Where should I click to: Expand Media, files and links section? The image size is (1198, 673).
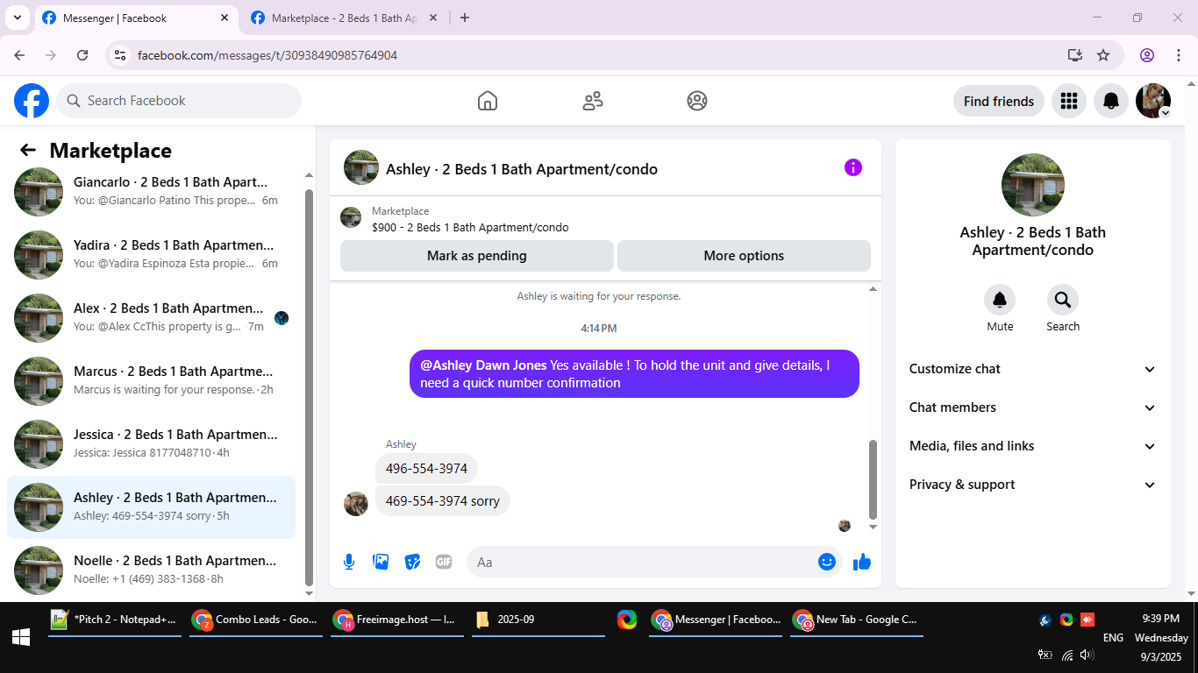1033,446
